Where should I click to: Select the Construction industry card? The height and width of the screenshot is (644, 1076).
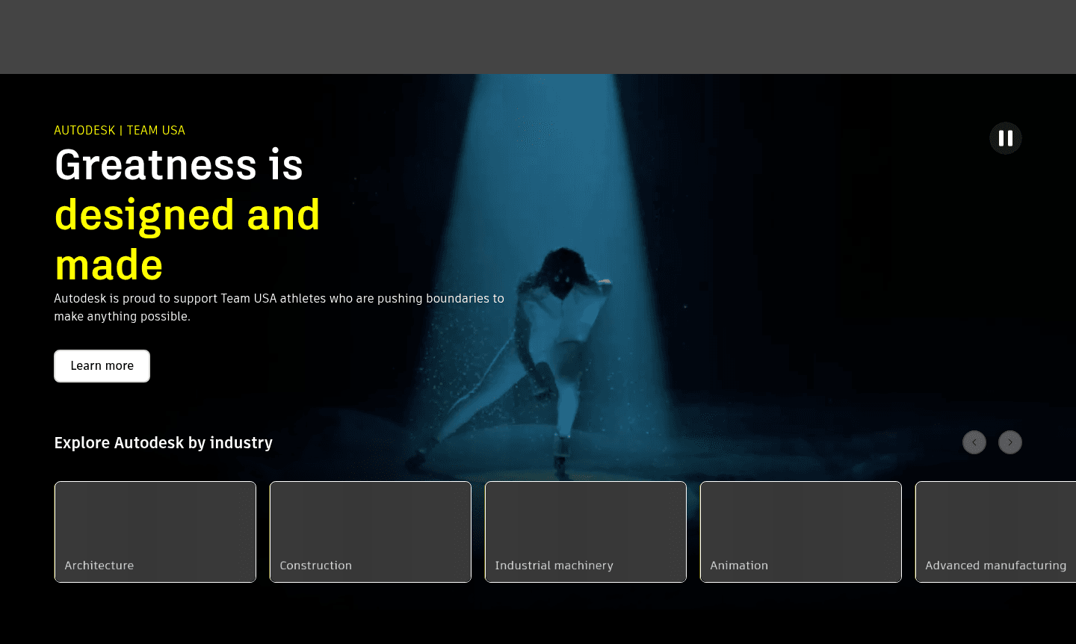[x=371, y=532]
